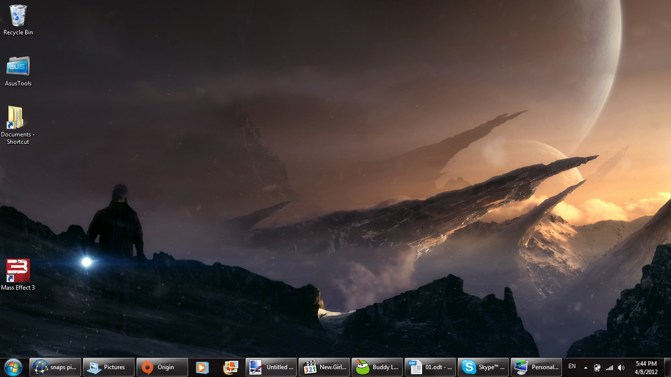Switch to the Origin taskbar window
671x377 pixels.
click(x=162, y=368)
